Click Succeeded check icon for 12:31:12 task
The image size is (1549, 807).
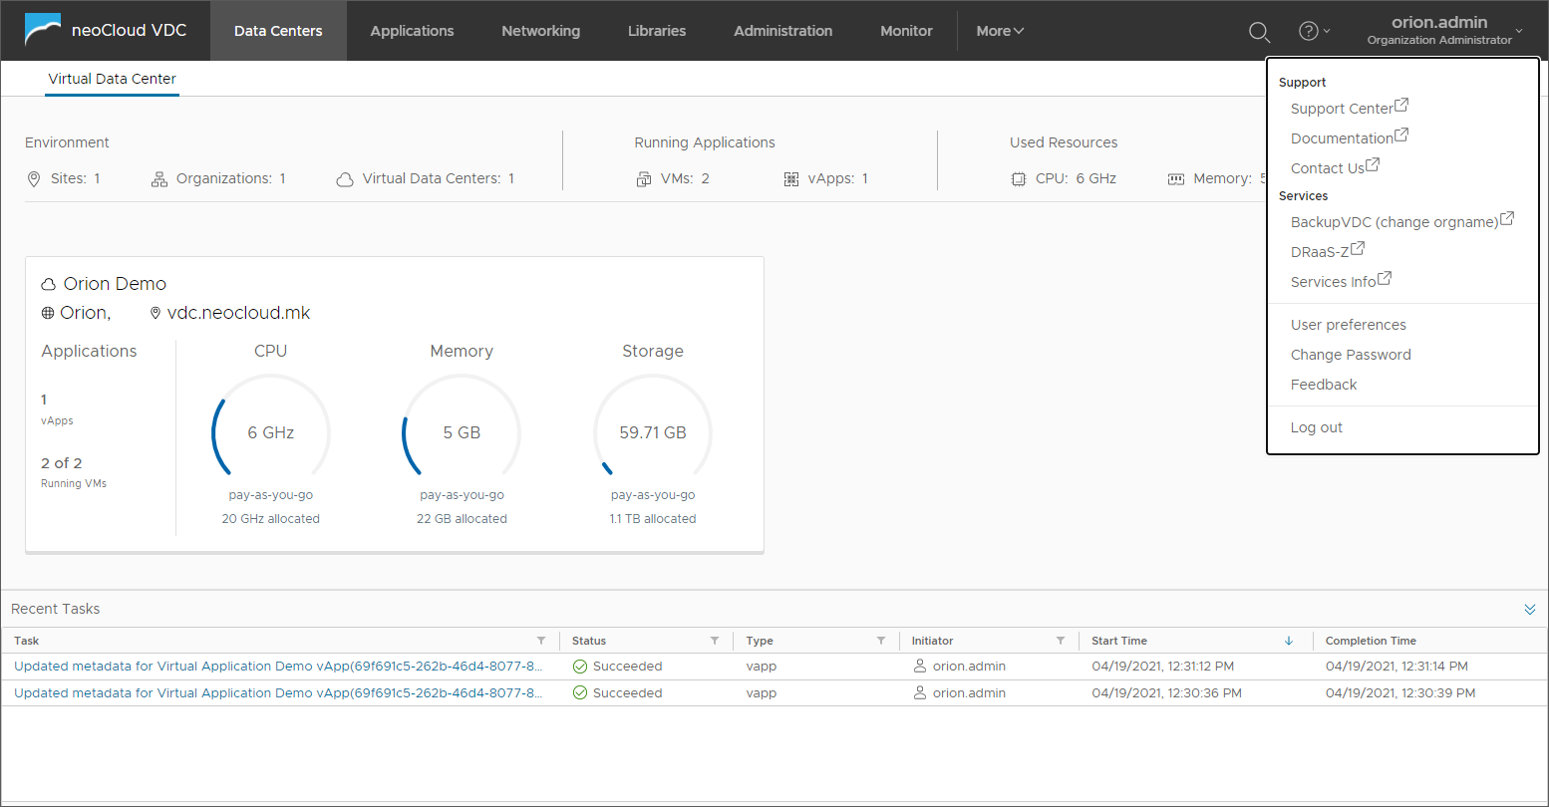coord(580,667)
